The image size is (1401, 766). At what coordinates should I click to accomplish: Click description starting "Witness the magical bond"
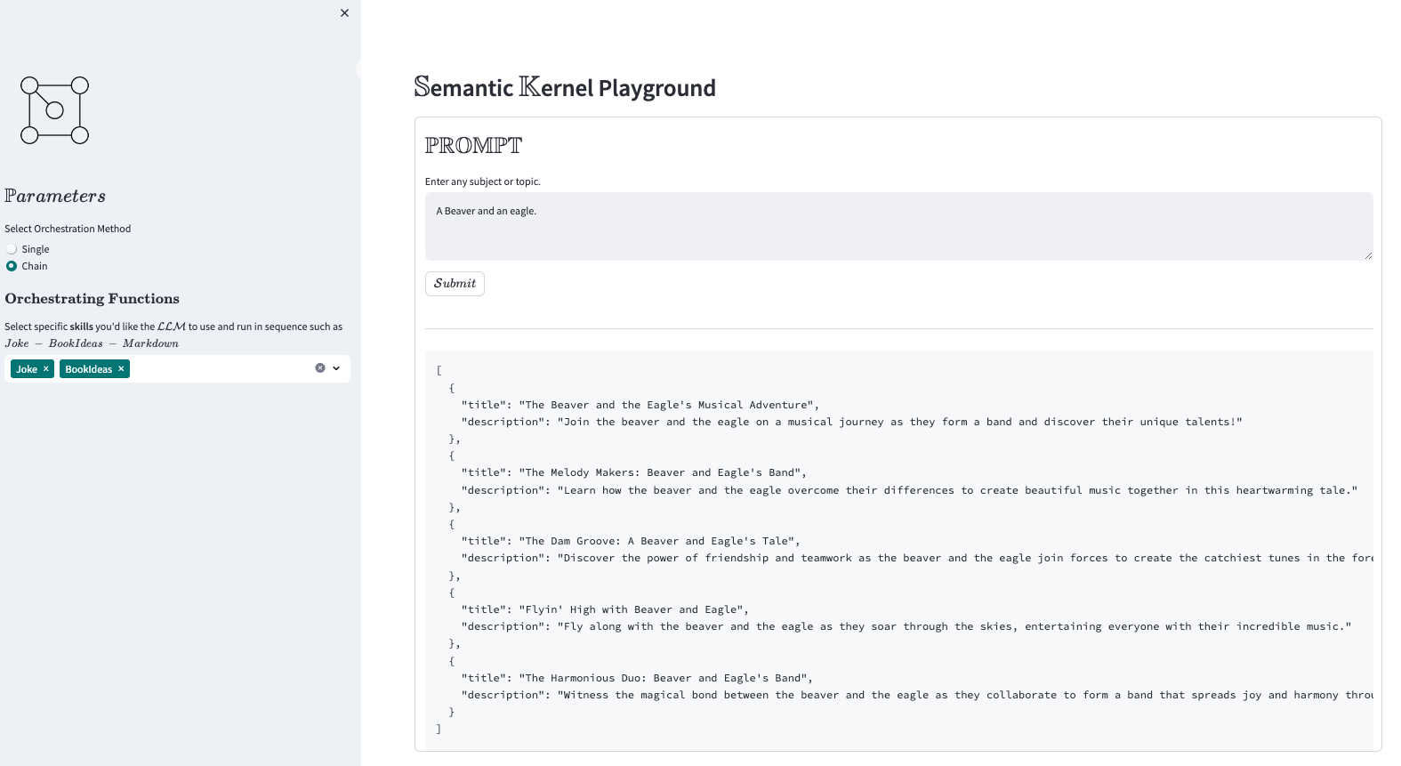pyautogui.click(x=965, y=695)
